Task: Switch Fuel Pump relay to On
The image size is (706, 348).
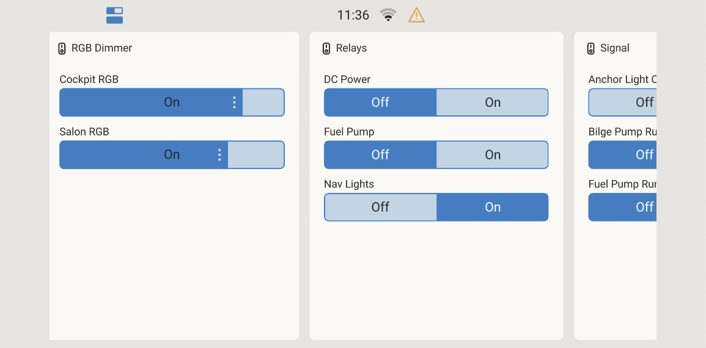Action: click(492, 155)
